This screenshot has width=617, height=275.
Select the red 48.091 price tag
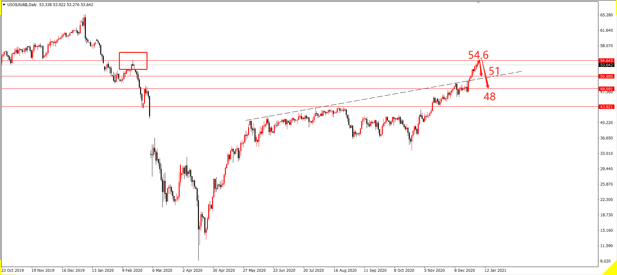(x=606, y=89)
